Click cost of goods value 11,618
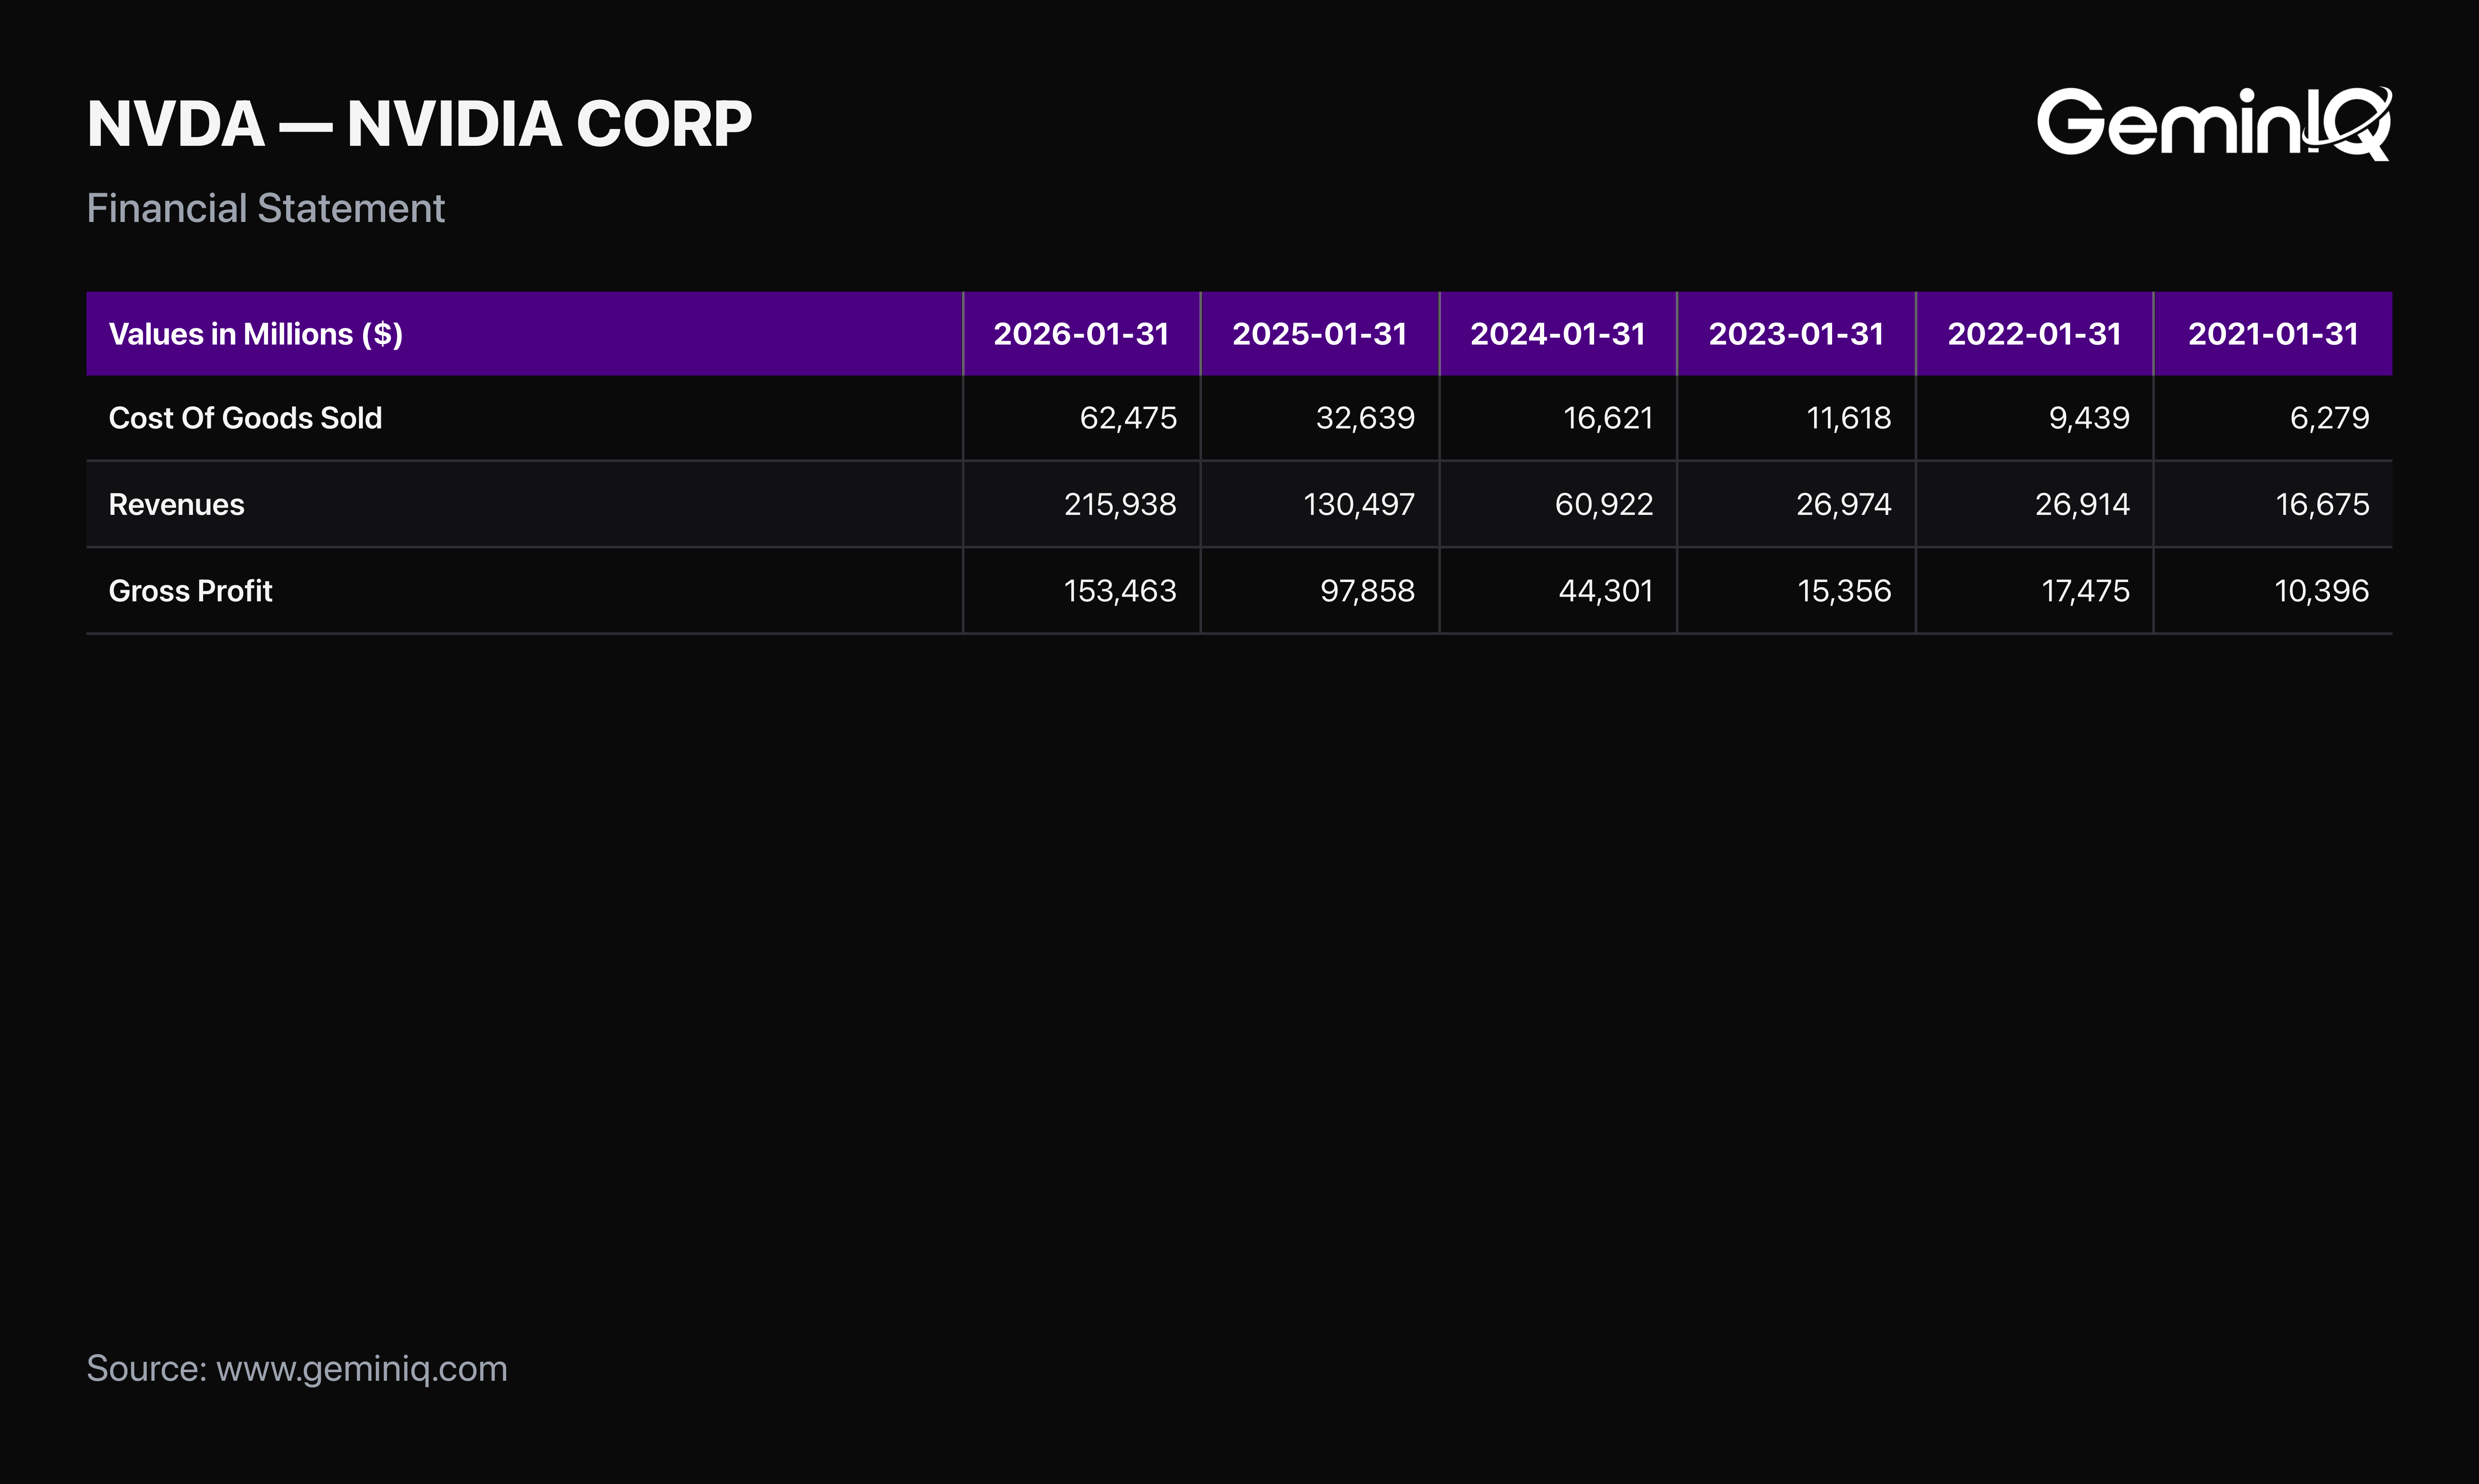Viewport: 2479px width, 1484px height. (x=1849, y=418)
